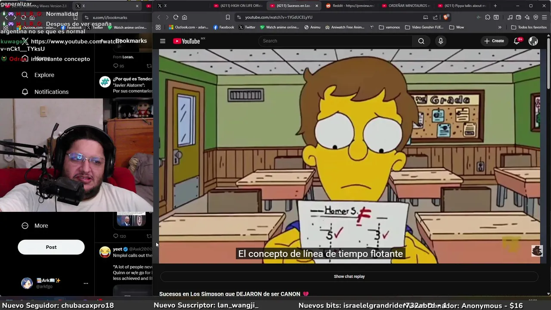Bookmark this youtube.com page
The height and width of the screenshot is (310, 551).
(228, 17)
